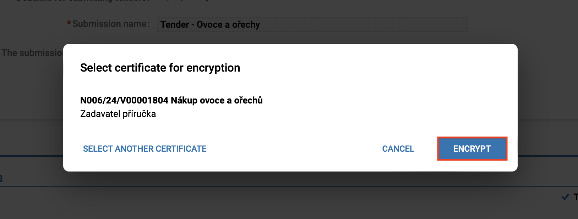The image size is (578, 219).
Task: Click the cut-off deadline date value at top
Action: coord(199,1)
